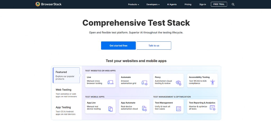Screen dimensions: 271x122
Task: Open the App Live card title
Action: pos(91,103)
